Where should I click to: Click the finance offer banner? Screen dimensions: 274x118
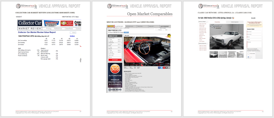[x=254, y=24]
